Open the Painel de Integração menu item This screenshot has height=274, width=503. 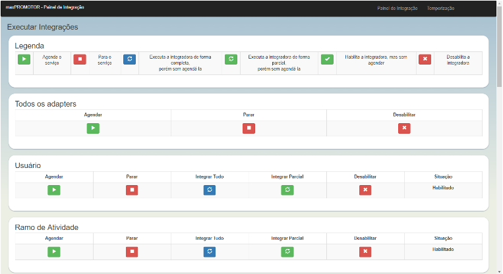coord(397,9)
